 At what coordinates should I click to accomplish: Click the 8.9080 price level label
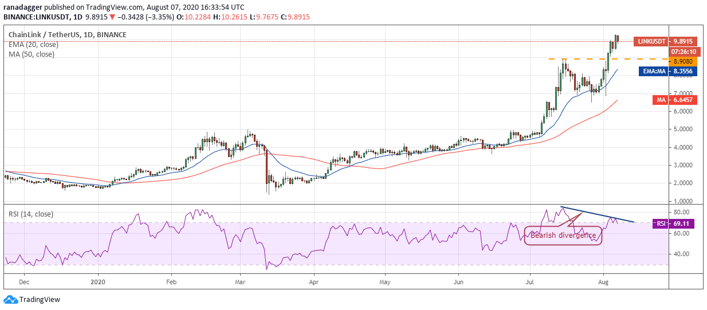point(684,61)
